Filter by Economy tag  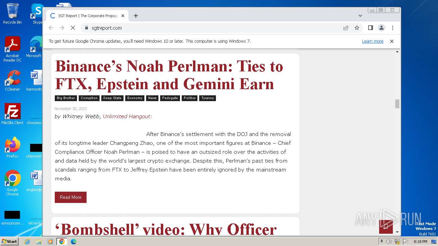tap(135, 98)
